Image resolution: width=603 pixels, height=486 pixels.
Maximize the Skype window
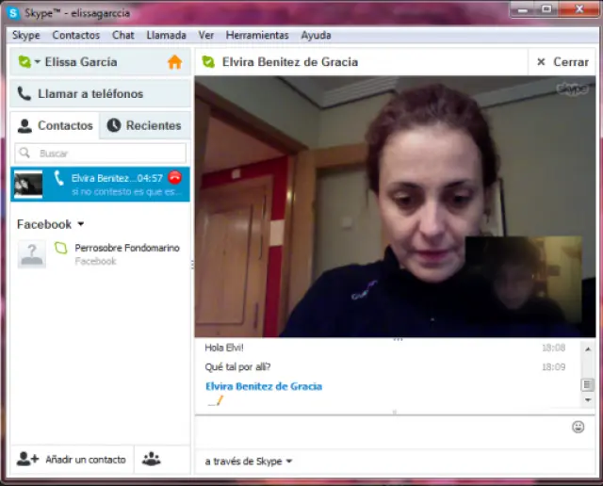coord(546,9)
